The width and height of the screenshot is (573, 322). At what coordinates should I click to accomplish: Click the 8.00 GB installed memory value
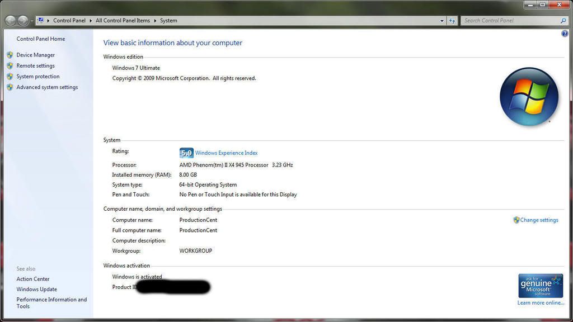pos(188,175)
